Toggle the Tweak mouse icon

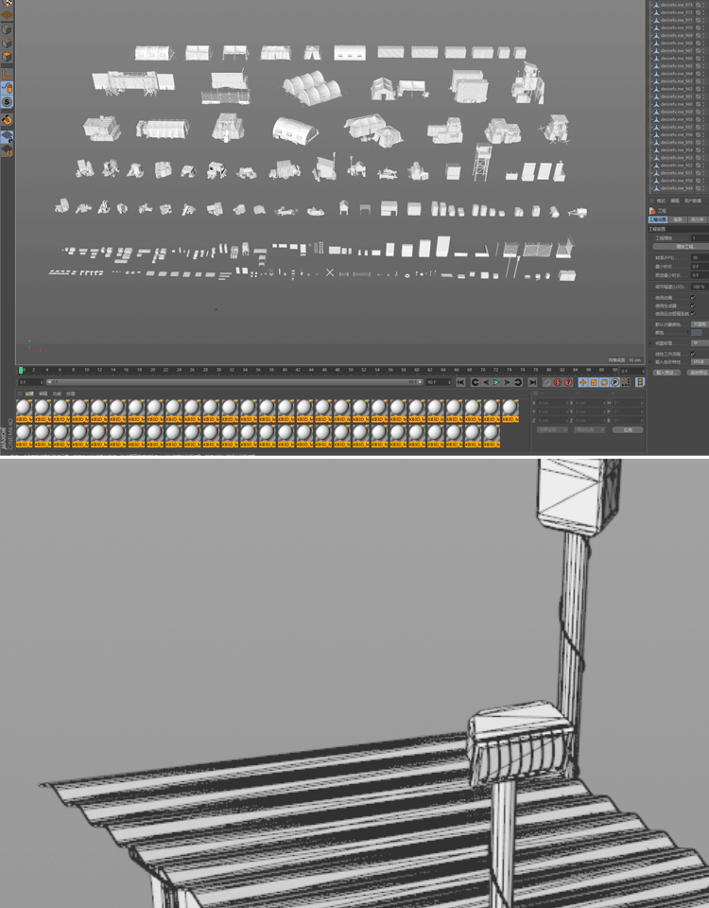tap(7, 88)
